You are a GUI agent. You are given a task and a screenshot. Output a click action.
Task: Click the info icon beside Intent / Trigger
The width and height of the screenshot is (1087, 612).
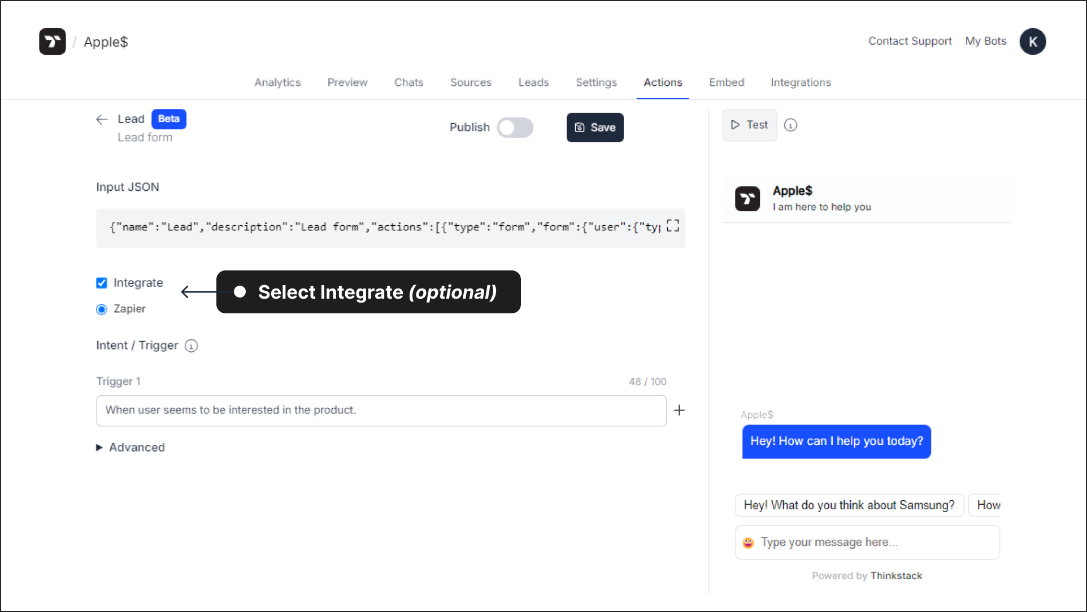coord(192,346)
